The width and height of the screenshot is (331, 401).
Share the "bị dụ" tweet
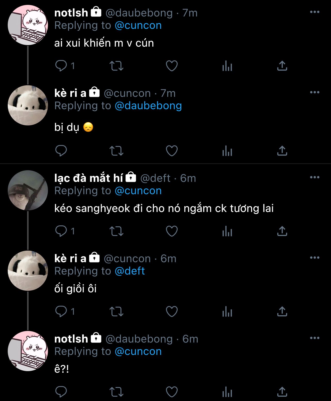[x=282, y=151]
